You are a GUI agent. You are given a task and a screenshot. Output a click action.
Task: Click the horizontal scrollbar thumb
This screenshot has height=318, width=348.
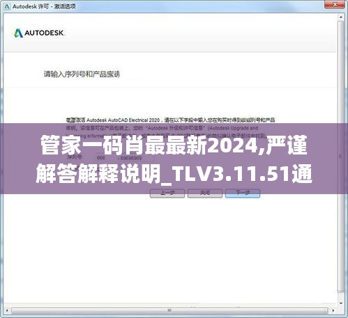point(169,310)
